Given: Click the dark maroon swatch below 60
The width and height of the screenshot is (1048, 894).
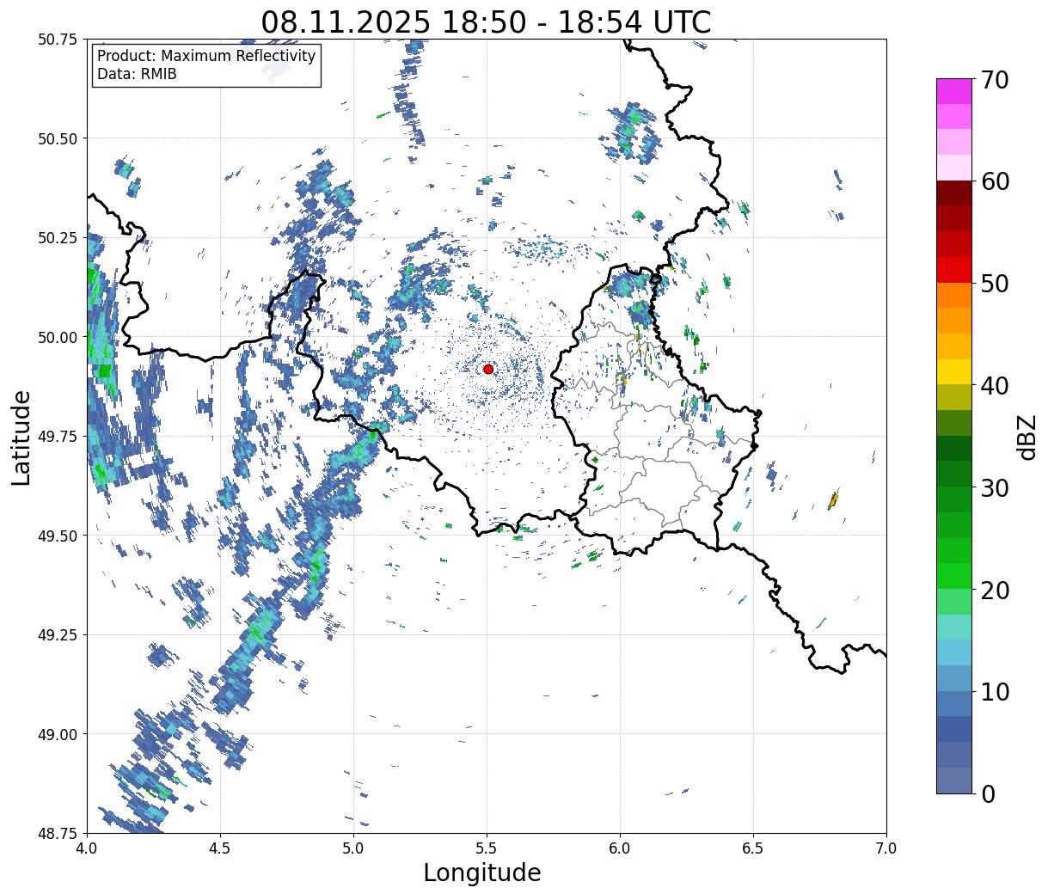Looking at the screenshot, I should click(954, 193).
